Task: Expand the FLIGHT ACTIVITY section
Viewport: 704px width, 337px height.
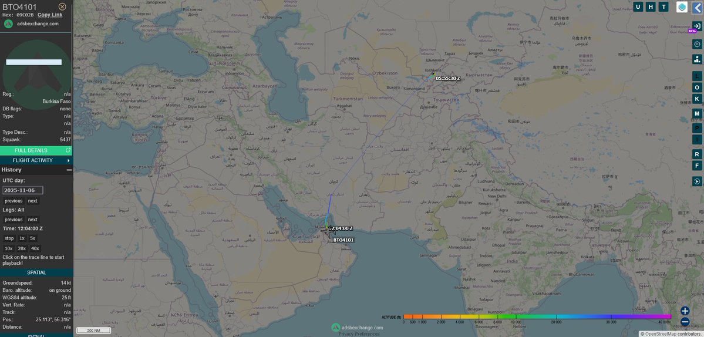Action: tap(36, 160)
